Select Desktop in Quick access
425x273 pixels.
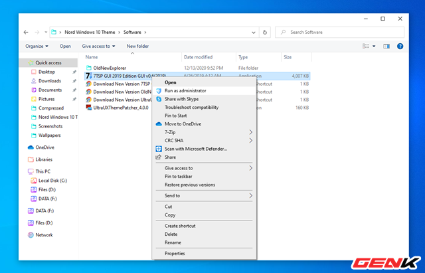(x=46, y=72)
